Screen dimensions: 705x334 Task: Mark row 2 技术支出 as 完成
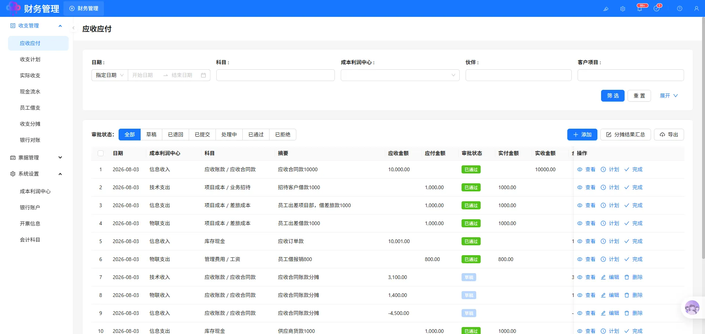point(633,187)
